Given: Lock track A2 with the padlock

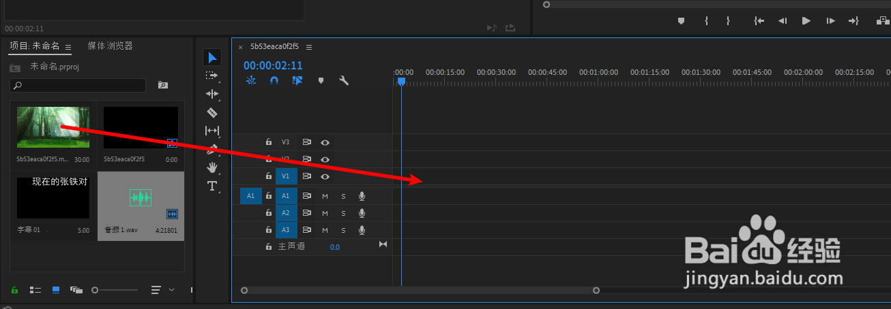Looking at the screenshot, I should 269,213.
